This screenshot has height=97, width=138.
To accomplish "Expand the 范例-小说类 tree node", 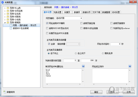I will 5,20.
